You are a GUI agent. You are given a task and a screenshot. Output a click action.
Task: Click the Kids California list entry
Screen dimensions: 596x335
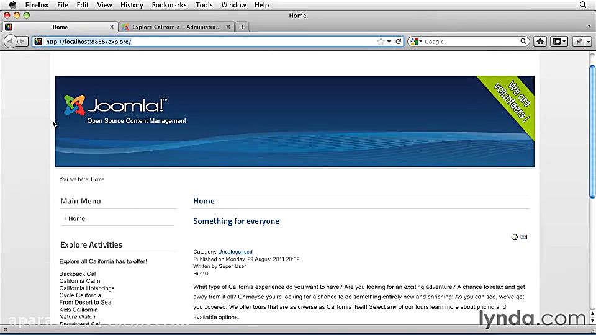click(x=78, y=310)
